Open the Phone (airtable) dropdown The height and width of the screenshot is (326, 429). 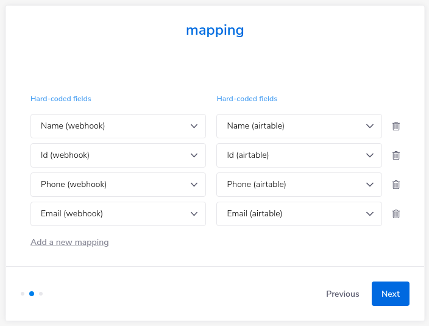tap(299, 185)
